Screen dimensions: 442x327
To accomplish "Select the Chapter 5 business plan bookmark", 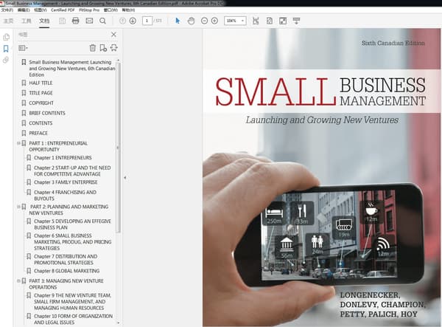I will [x=72, y=224].
